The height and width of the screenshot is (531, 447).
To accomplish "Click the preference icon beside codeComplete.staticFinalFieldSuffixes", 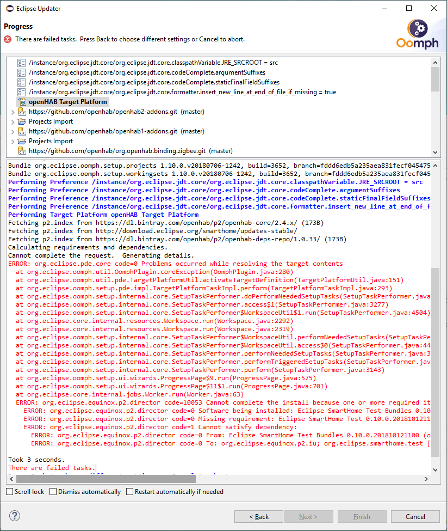I will pyautogui.click(x=22, y=82).
